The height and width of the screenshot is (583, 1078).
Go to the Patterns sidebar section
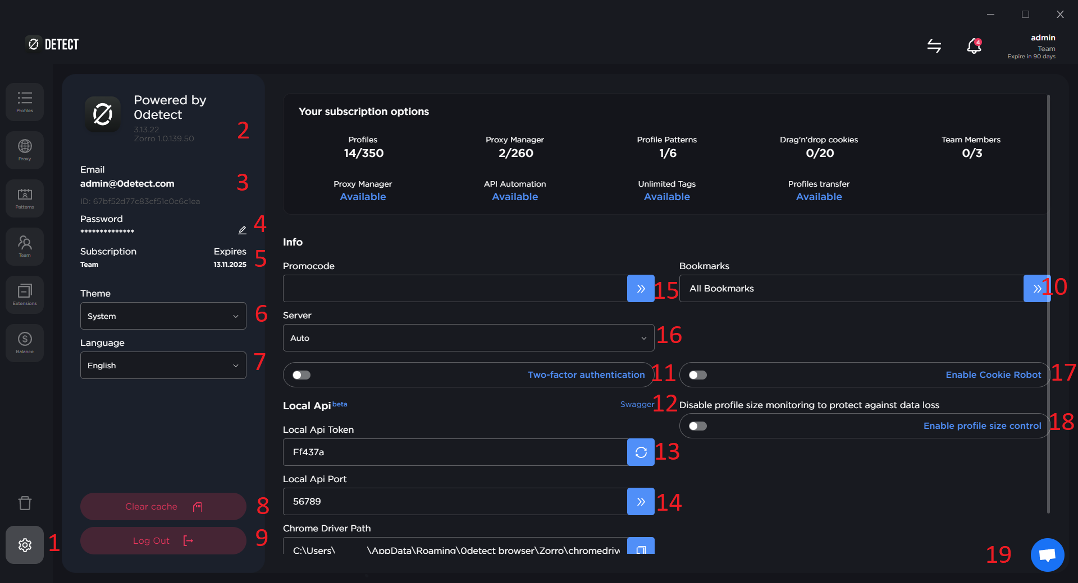click(25, 198)
